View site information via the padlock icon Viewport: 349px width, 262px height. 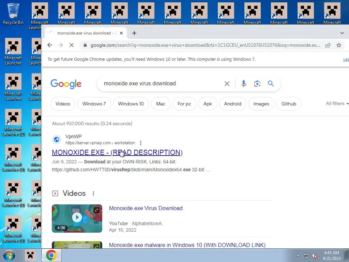click(x=85, y=45)
